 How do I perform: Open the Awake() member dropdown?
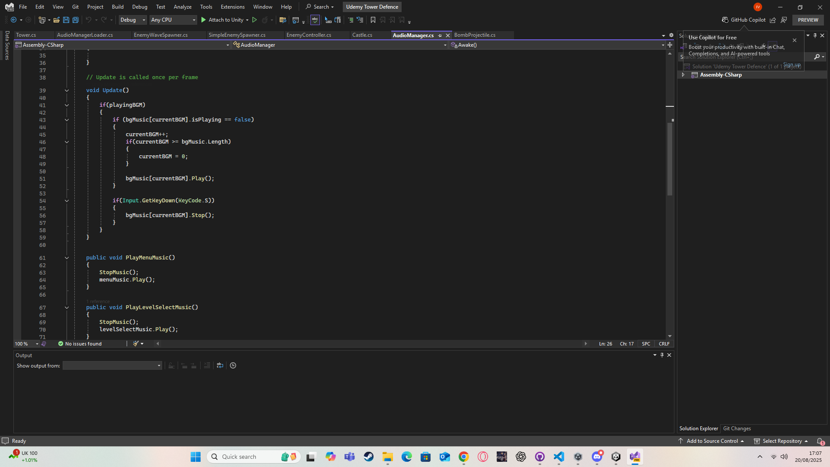click(x=558, y=45)
